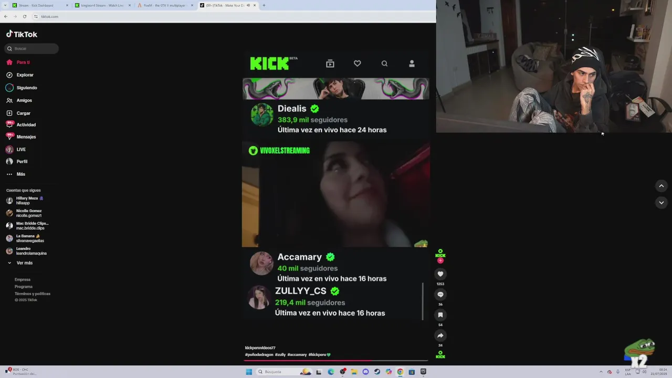672x378 pixels.
Task: Click browser forward arrow
Action: point(15,16)
